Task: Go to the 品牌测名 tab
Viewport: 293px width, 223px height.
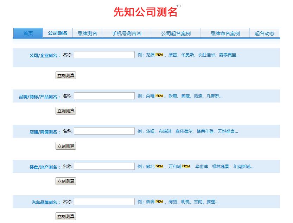Action: tap(87, 33)
